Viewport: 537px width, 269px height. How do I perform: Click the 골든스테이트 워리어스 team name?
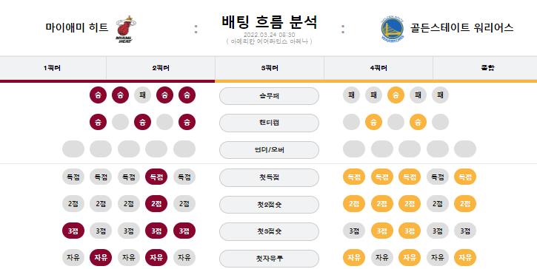click(x=461, y=27)
